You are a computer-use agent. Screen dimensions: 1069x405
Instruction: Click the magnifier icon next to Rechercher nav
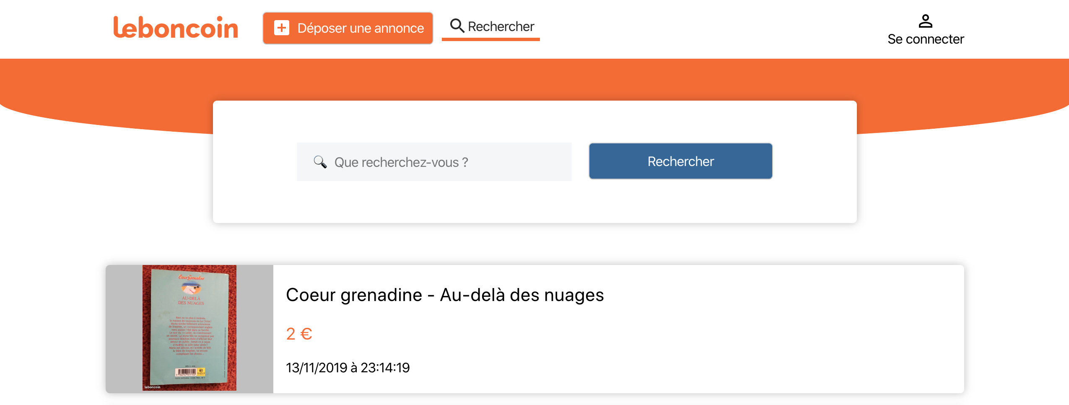click(x=457, y=26)
